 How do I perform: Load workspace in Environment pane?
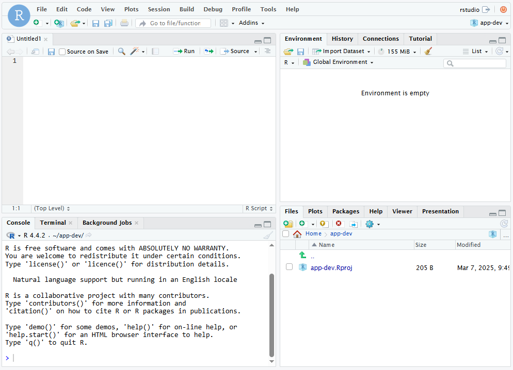click(x=288, y=51)
